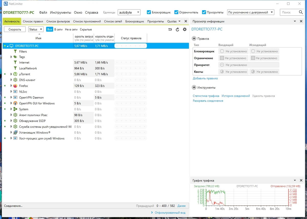Click the Filters funnel icon
This screenshot has width=307, height=219.
click(x=15, y=52)
